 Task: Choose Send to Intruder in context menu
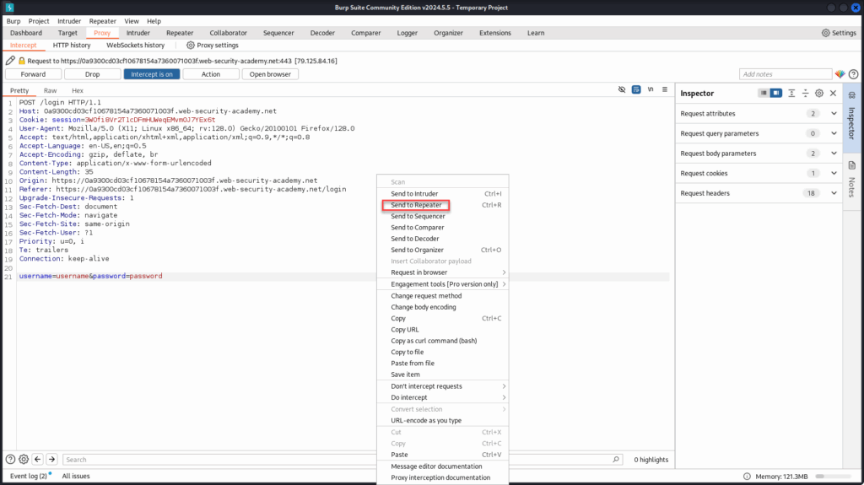[x=442, y=193]
